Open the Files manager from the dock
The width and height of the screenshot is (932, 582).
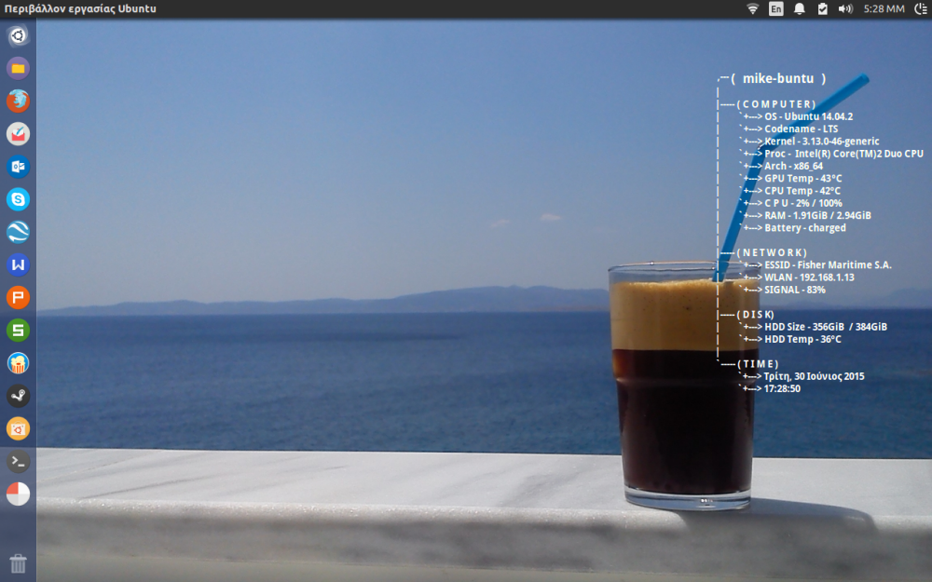(18, 68)
